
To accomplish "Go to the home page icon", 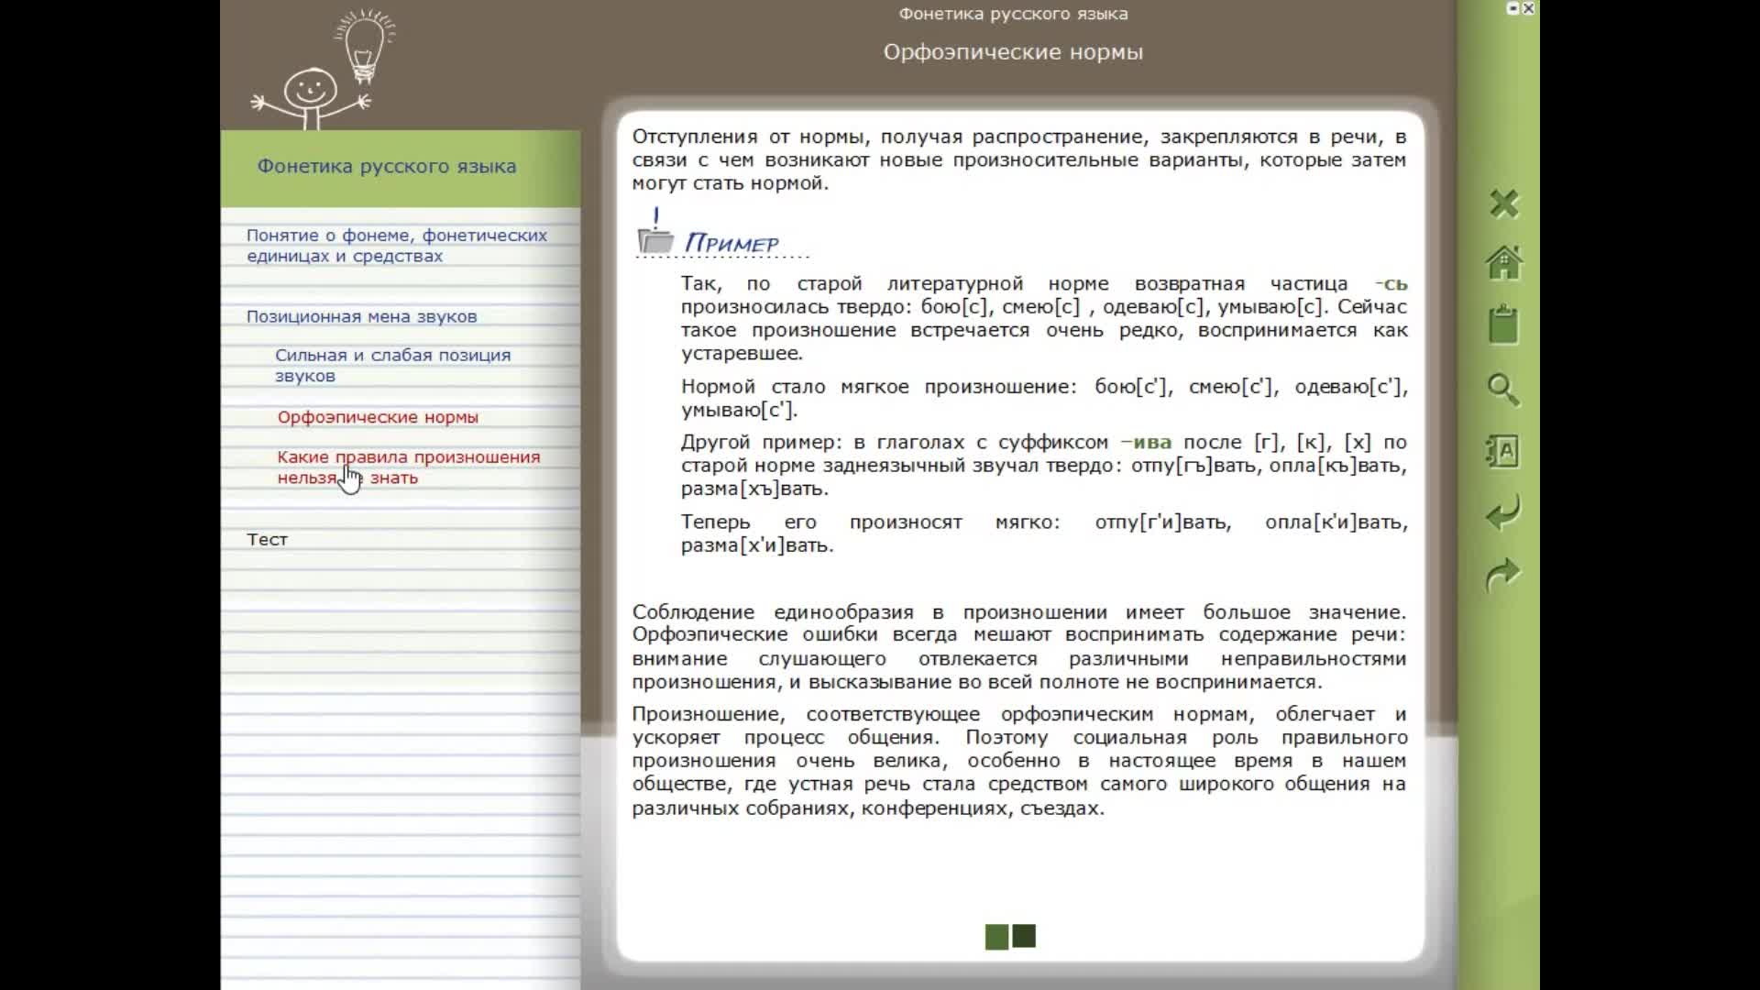I will (x=1503, y=263).
